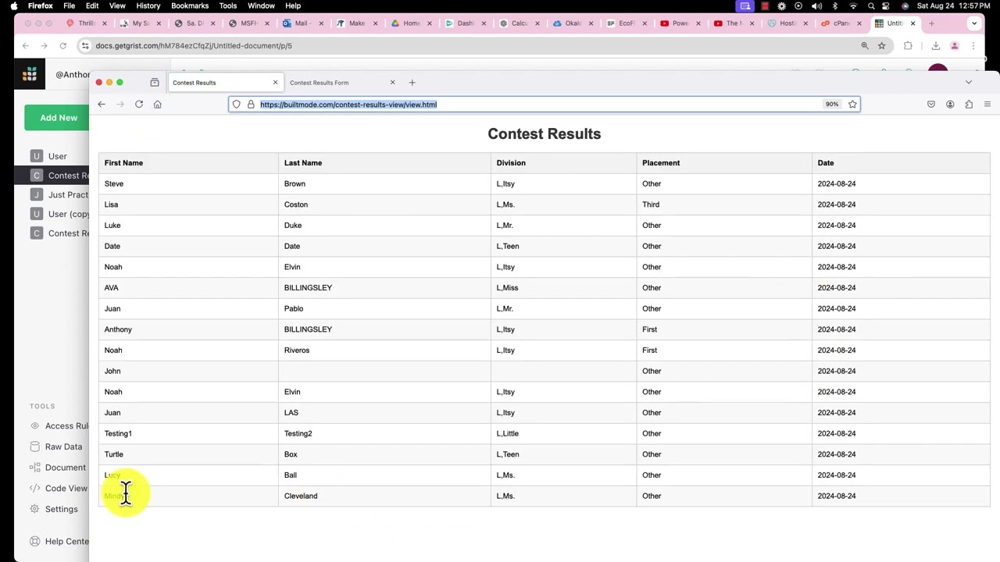
Task: Open Firefox account icon
Action: 950,104
